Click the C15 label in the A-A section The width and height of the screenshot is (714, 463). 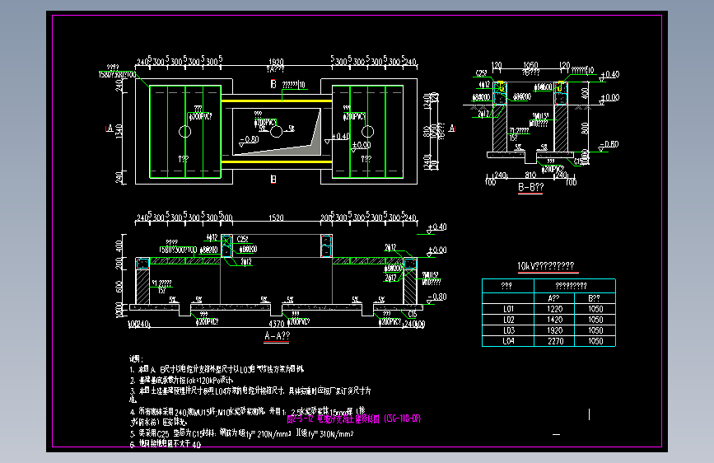click(x=412, y=314)
